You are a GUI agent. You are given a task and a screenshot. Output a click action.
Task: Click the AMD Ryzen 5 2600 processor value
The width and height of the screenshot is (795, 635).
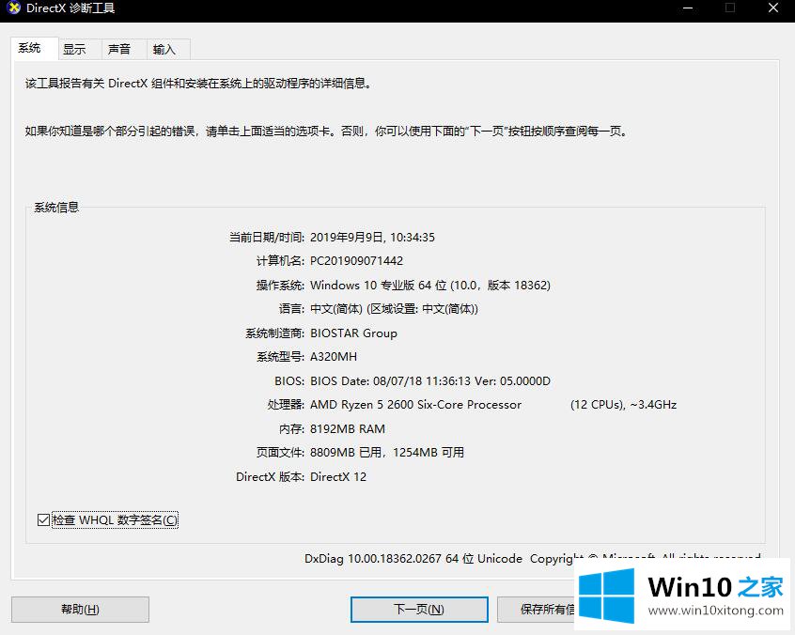(x=415, y=405)
